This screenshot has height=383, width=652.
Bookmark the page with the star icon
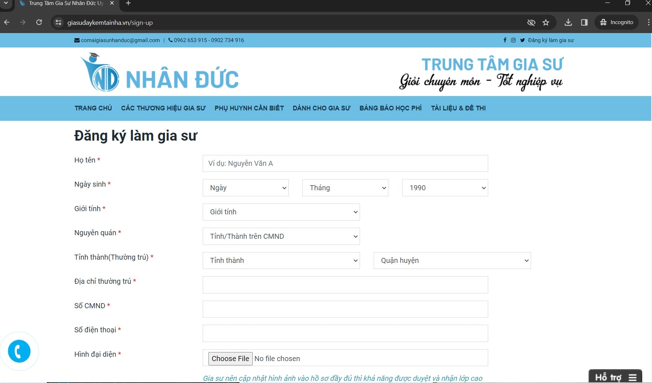pos(546,22)
